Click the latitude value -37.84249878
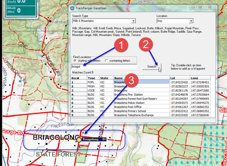 pyautogui.click(x=179, y=94)
